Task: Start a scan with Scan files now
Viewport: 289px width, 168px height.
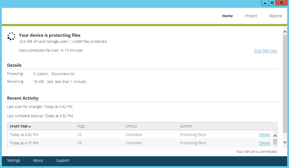Action: pos(266,51)
